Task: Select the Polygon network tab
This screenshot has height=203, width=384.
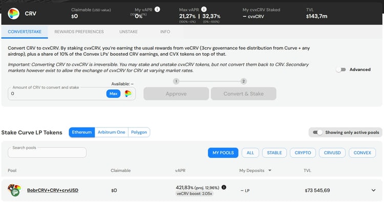Action: (139, 132)
